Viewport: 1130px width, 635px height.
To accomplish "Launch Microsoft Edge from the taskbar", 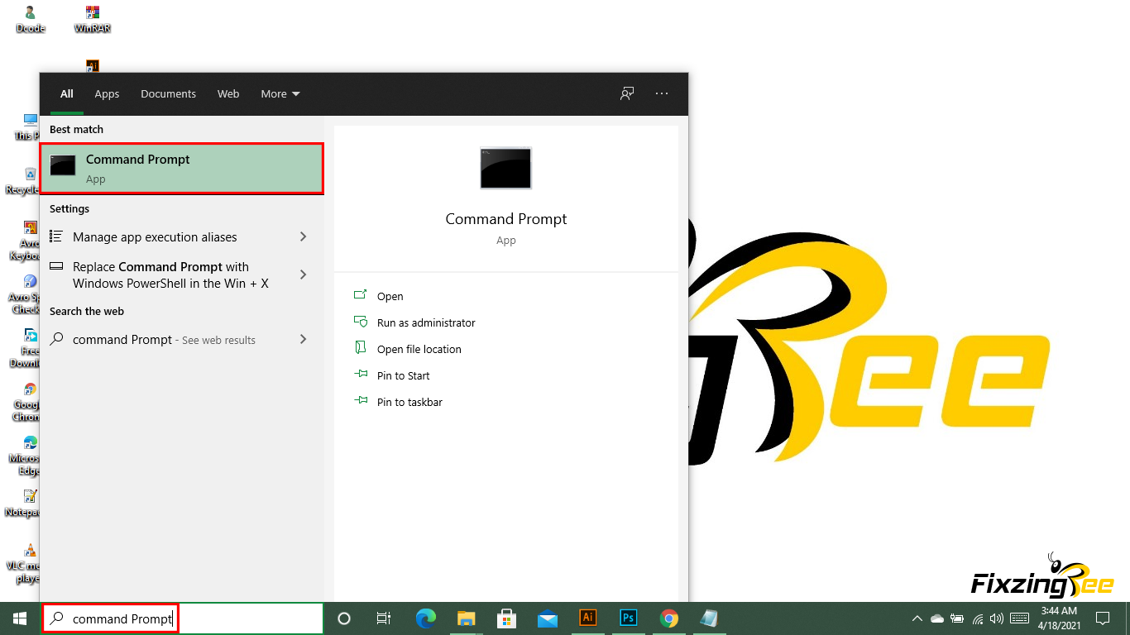I will click(426, 618).
